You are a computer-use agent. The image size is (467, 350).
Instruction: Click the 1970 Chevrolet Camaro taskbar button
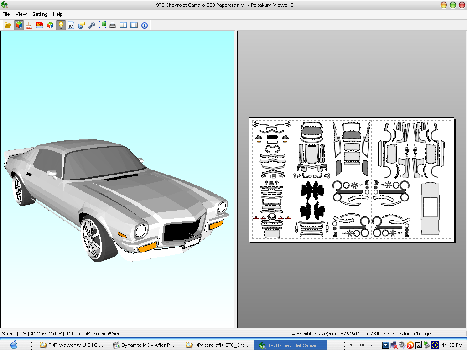tap(291, 345)
